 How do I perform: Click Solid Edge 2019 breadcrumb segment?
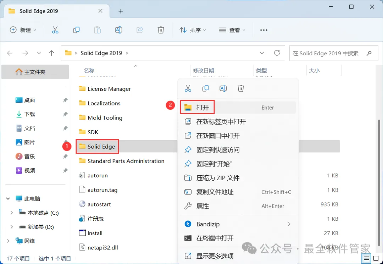[x=101, y=53]
